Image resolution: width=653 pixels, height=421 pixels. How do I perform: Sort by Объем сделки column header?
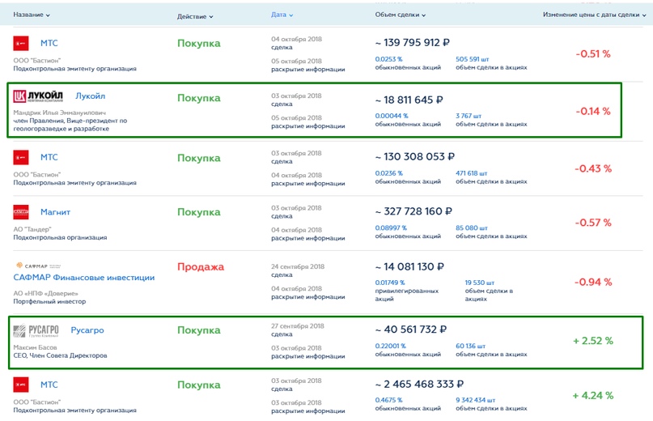coord(401,15)
